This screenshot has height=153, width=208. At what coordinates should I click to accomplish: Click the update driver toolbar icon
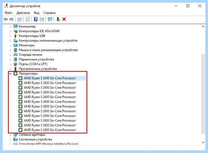(x=58, y=19)
